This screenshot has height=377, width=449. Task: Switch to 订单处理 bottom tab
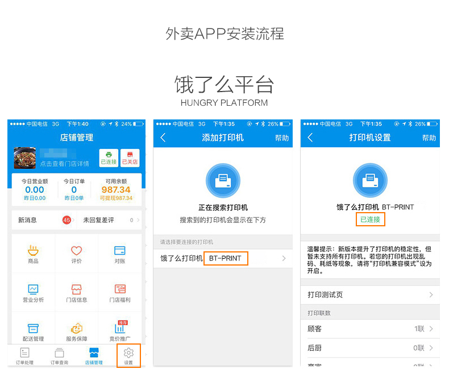tap(24, 356)
